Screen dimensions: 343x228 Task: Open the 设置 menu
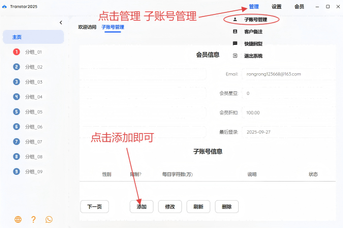coord(277,7)
